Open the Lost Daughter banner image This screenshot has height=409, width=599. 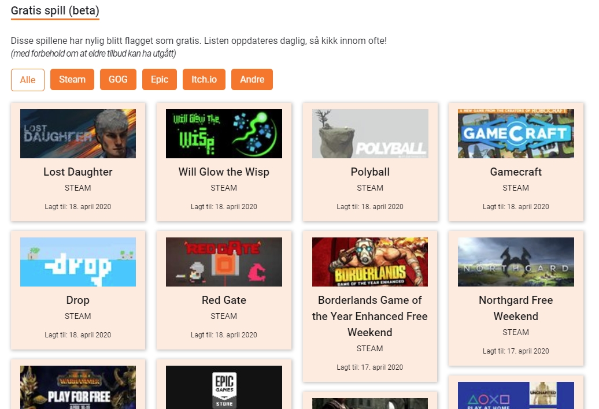coord(78,133)
